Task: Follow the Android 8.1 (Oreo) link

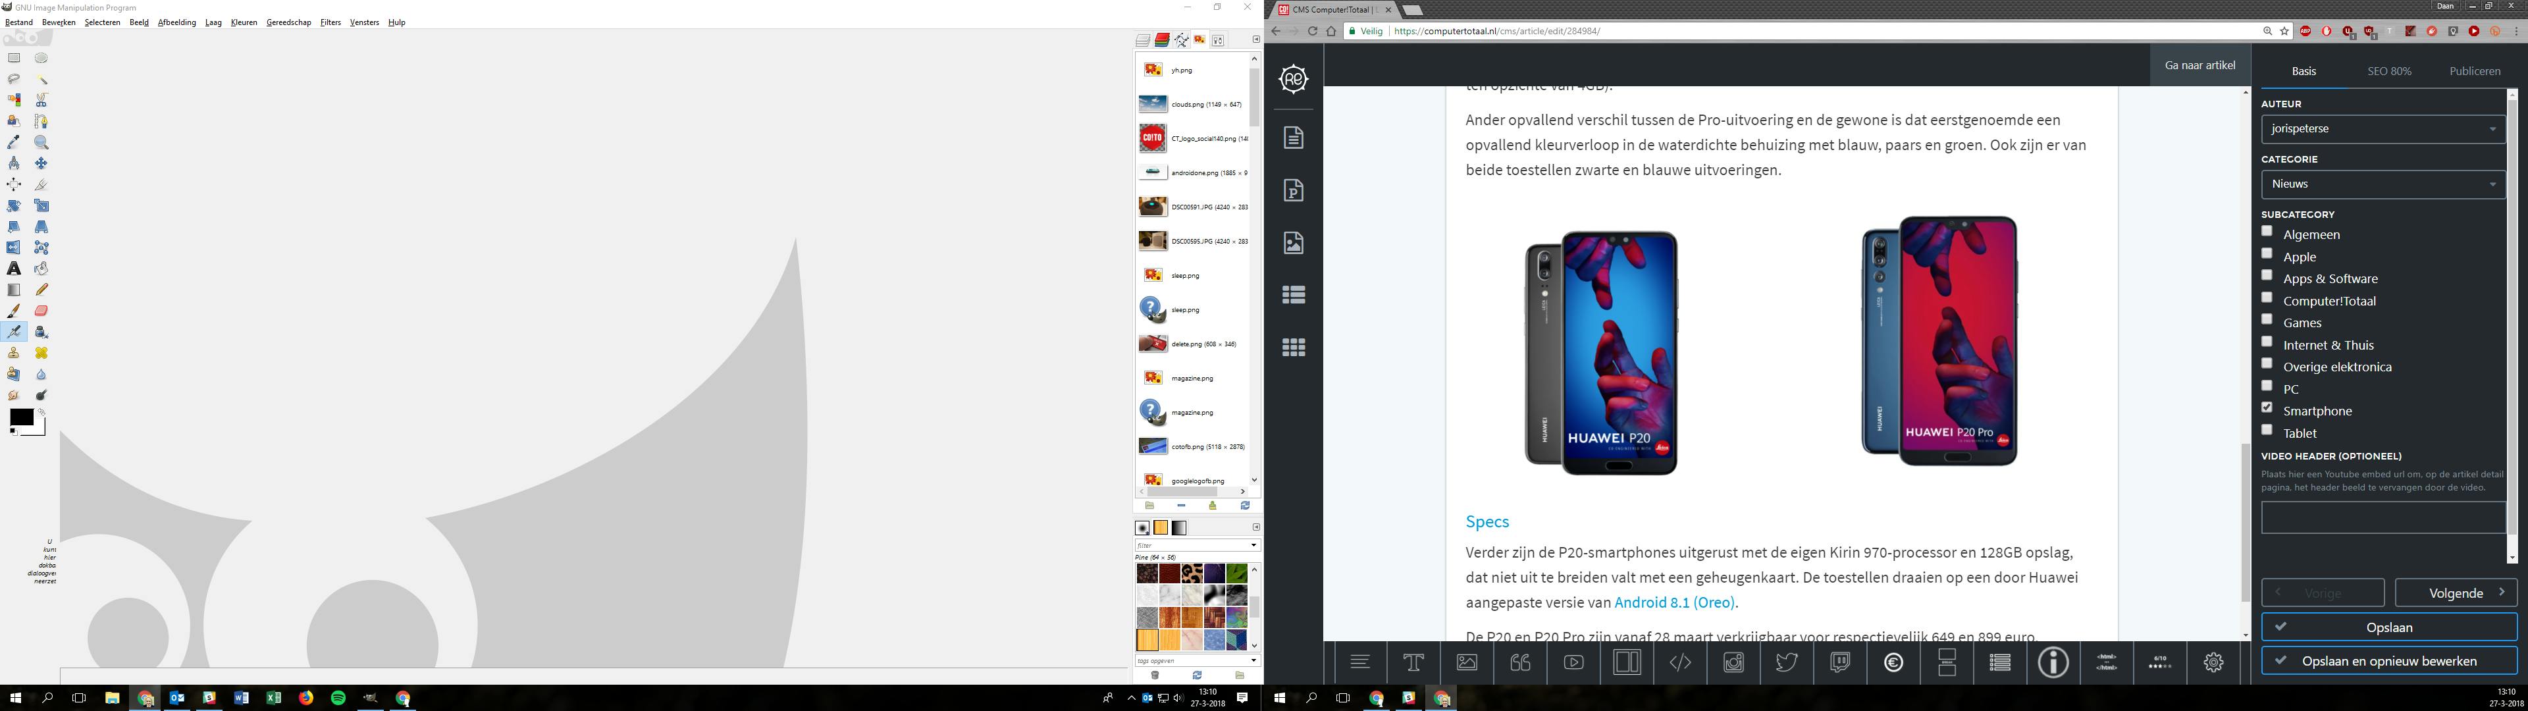Action: click(1674, 603)
